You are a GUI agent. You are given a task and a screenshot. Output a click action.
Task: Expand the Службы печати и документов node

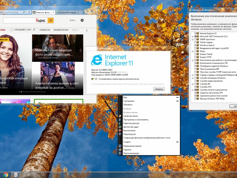[x=193, y=90]
